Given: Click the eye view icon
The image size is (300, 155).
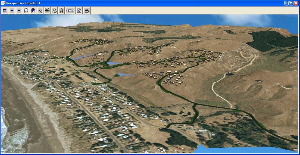Looking at the screenshot, I should coord(47,11).
